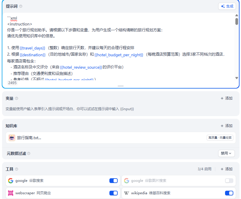This screenshot has width=241, height=199.
Task: Click the 高质量·向量检索 badge
Action: pos(220,138)
